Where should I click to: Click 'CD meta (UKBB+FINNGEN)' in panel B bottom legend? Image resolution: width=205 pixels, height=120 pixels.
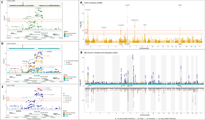126,119
